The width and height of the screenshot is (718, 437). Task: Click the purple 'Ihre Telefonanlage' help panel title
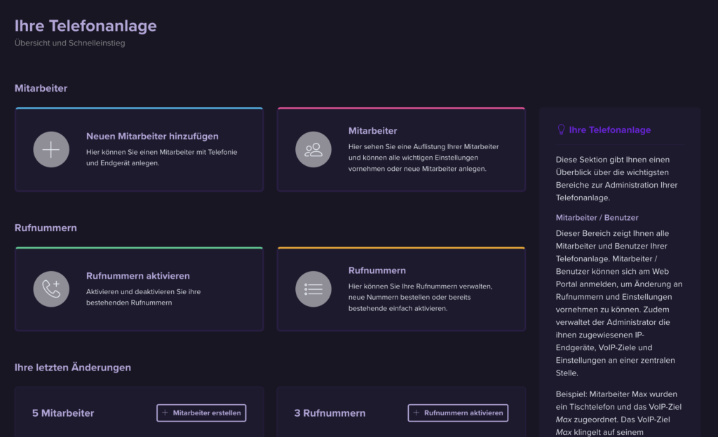click(610, 130)
